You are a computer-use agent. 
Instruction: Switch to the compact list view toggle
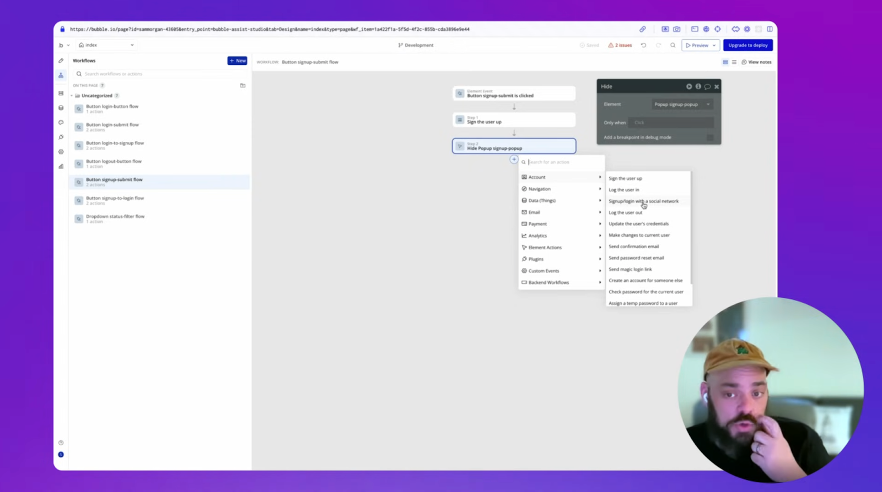pos(734,62)
